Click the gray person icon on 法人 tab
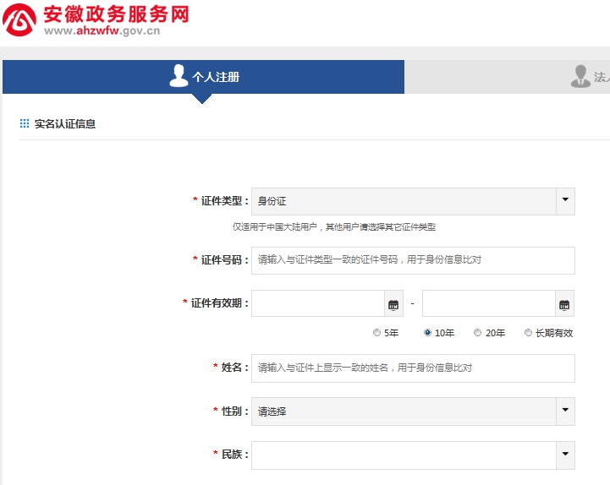The height and width of the screenshot is (485, 610). [x=580, y=76]
